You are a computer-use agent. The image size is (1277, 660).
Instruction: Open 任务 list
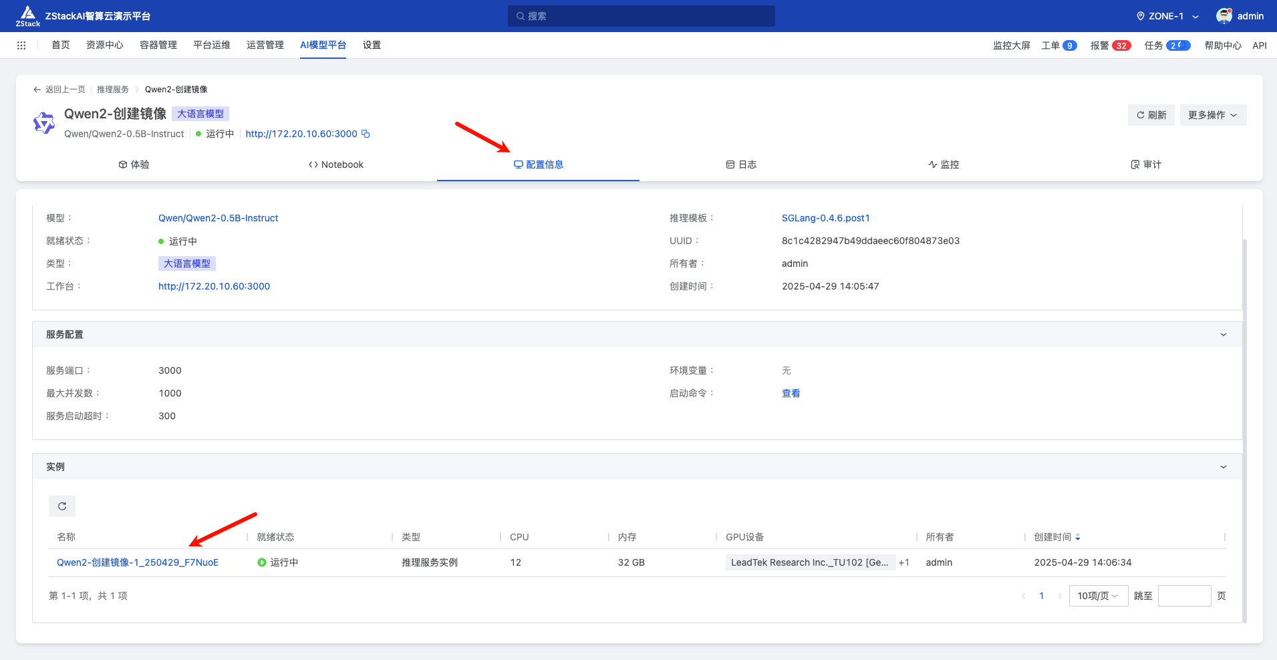[1167, 45]
